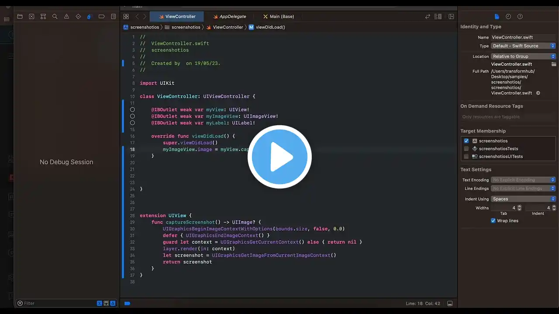The image size is (559, 314).
Task: Open the Line Endings dropdown
Action: click(x=524, y=188)
